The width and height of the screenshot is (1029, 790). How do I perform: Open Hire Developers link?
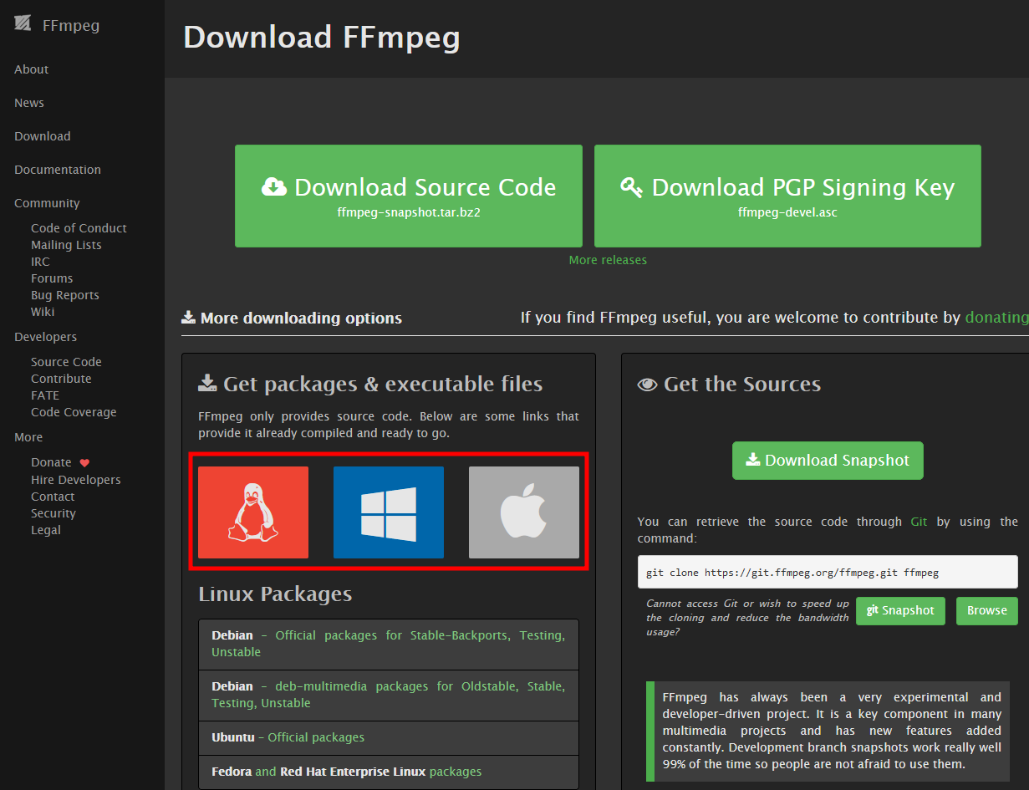(x=76, y=480)
